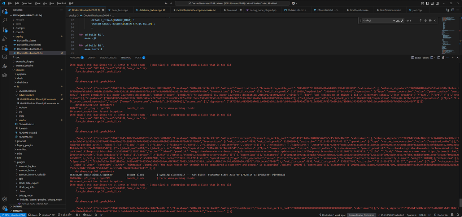The image size is (462, 217).
Task: Click the notifications bell in status bar
Action: pyautogui.click(x=458, y=215)
